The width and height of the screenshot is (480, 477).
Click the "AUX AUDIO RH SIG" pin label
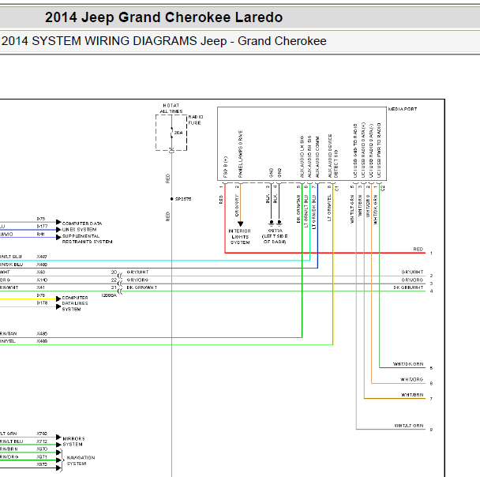coord(309,156)
